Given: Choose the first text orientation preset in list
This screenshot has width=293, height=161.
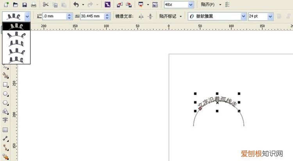Looking at the screenshot, I should [x=16, y=26].
